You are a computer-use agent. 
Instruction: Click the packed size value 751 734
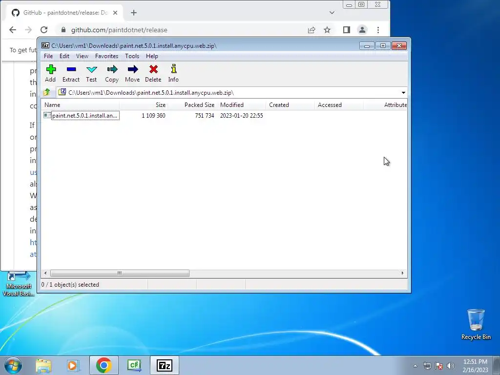[x=205, y=115]
